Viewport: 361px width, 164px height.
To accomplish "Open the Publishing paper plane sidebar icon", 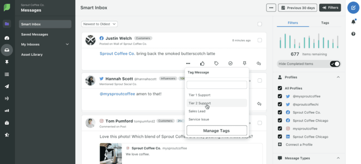I will click(7, 87).
